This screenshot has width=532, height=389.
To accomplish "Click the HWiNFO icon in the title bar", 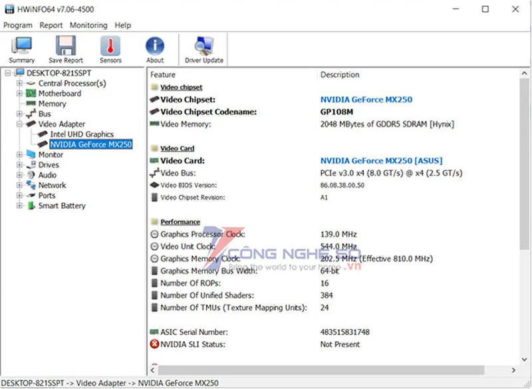I will click(9, 9).
